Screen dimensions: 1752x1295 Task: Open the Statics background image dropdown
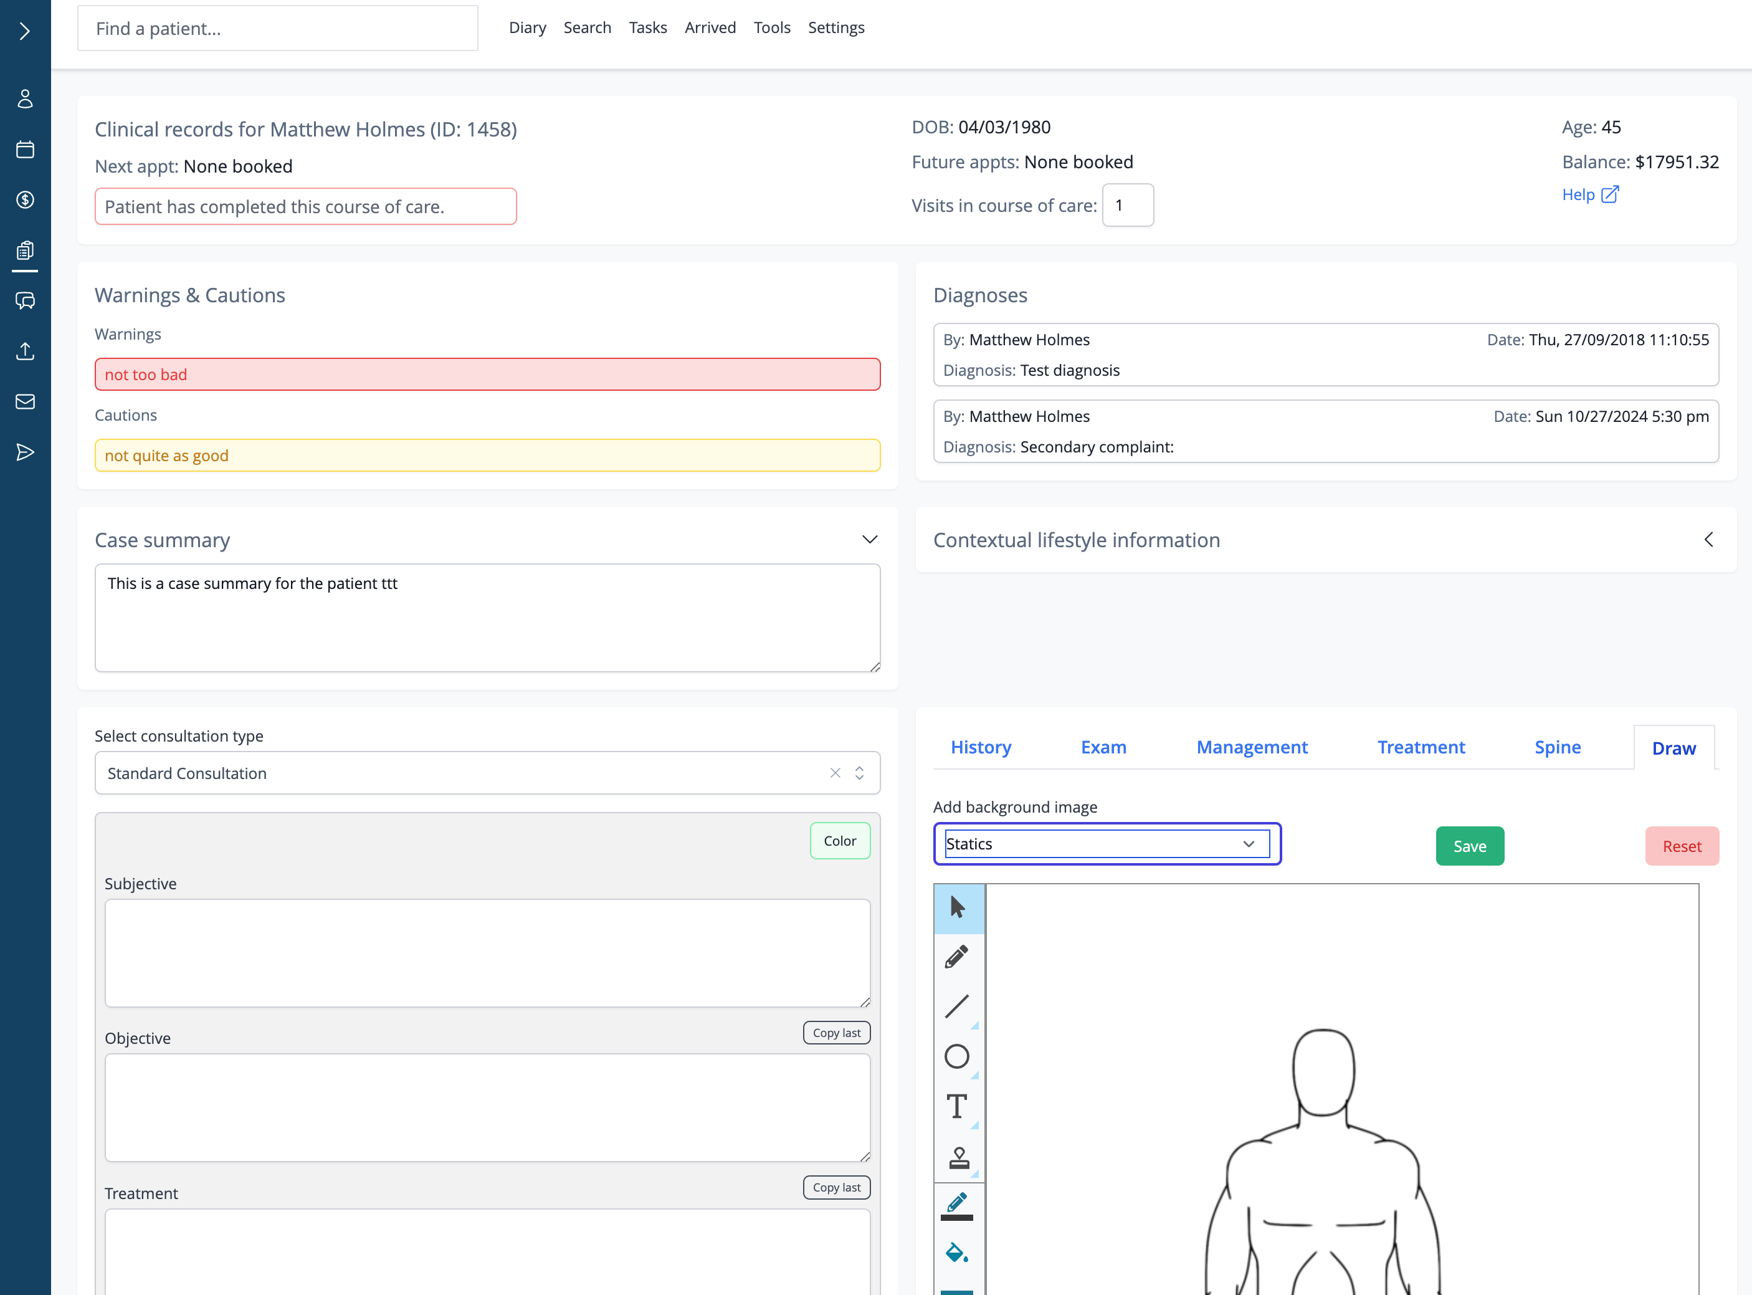[x=1107, y=843]
